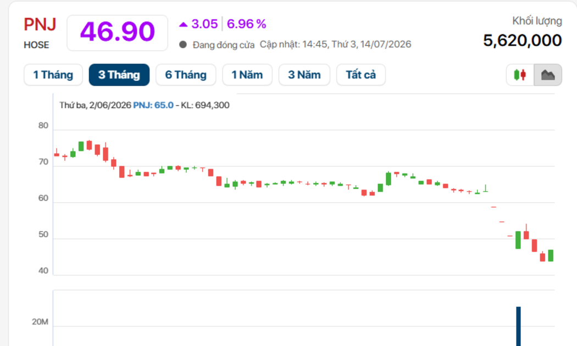Click the HOSE exchange label

pyautogui.click(x=36, y=45)
